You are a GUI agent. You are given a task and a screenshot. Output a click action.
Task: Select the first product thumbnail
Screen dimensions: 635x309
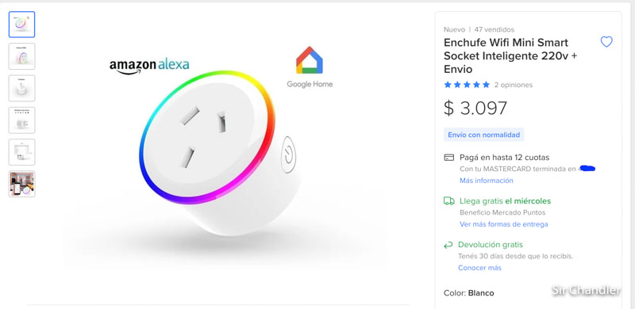(22, 25)
